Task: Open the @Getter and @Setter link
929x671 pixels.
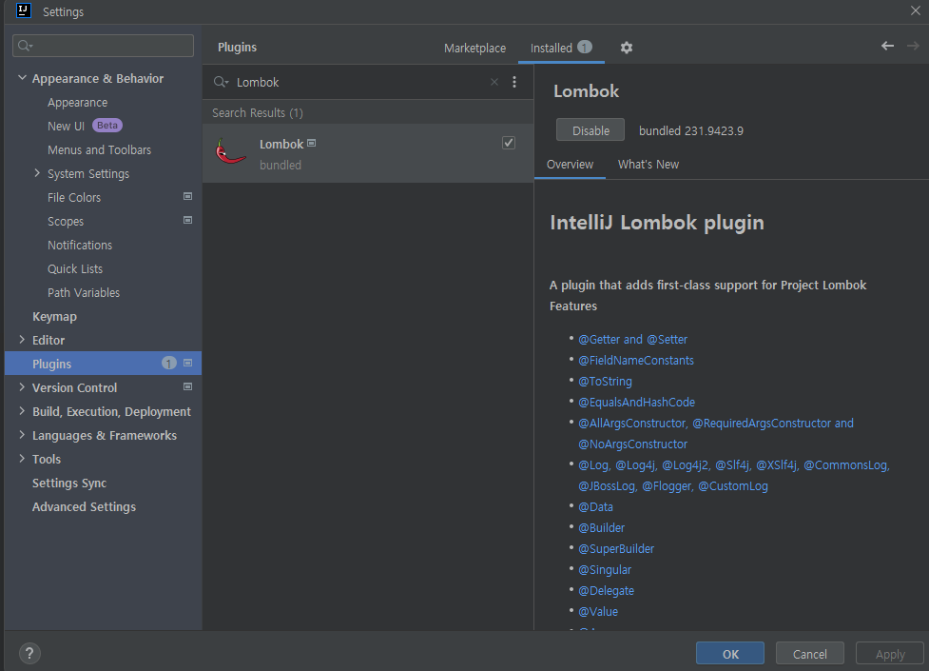Action: point(632,340)
